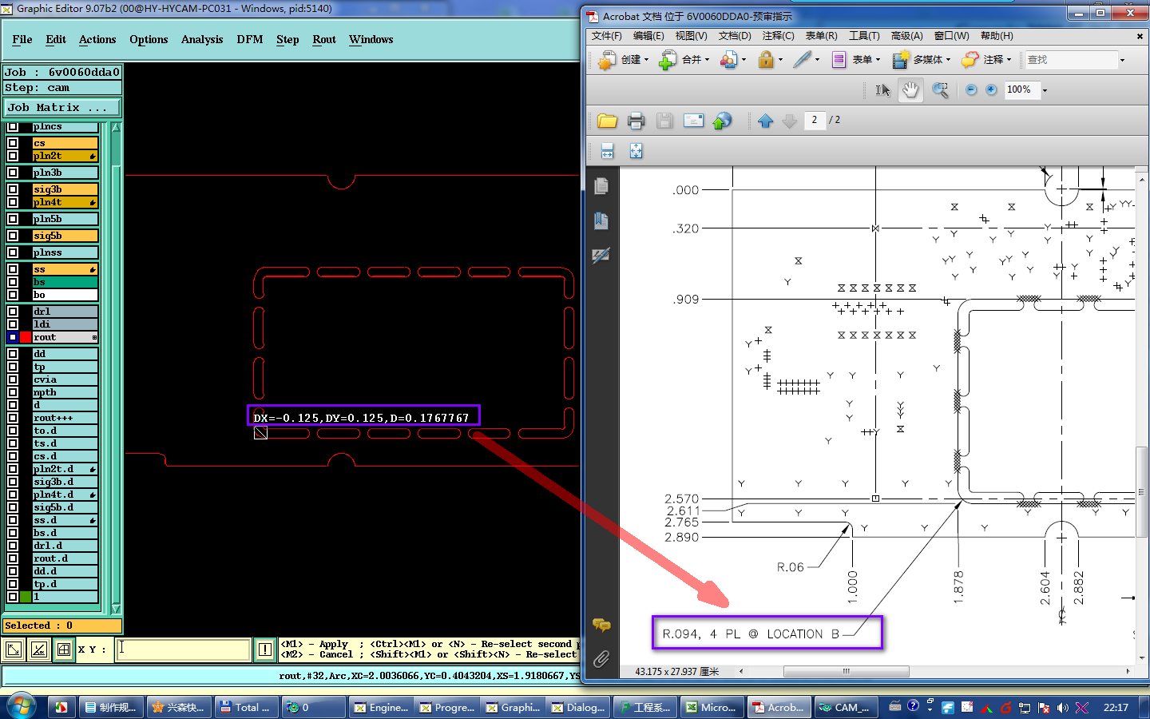The width and height of the screenshot is (1150, 719).
Task: Open a file with the yellow folder icon
Action: click(607, 121)
